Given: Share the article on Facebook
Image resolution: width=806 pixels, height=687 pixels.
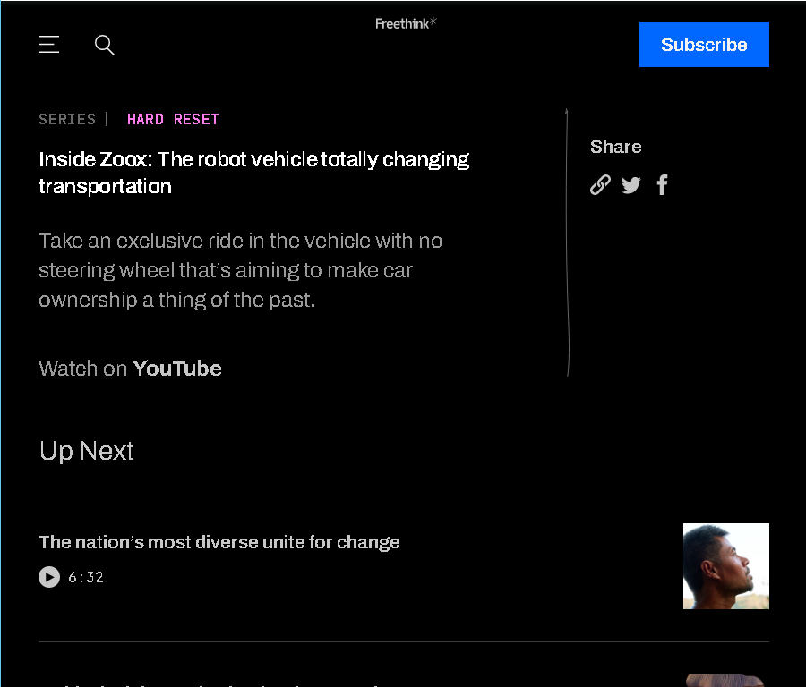Looking at the screenshot, I should pyautogui.click(x=662, y=185).
